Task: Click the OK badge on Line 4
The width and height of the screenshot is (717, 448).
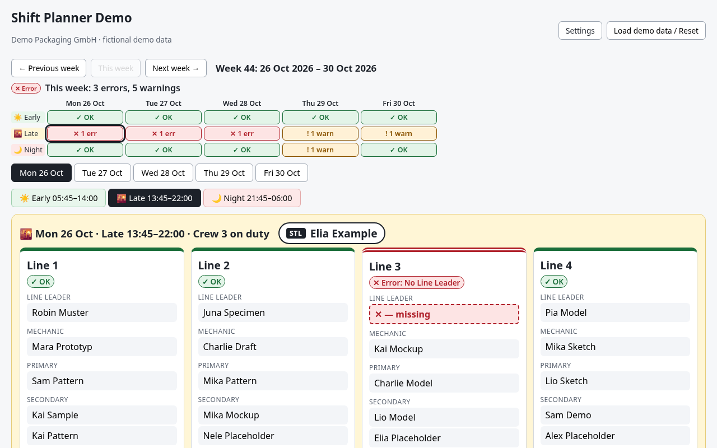Action: tap(554, 282)
